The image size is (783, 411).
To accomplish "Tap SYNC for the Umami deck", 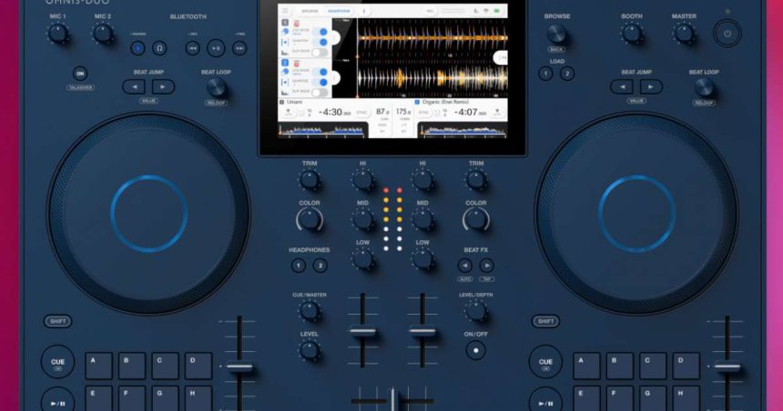I will [361, 113].
